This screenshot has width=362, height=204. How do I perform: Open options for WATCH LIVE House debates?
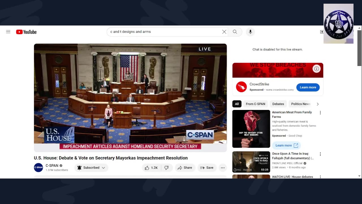point(320,177)
